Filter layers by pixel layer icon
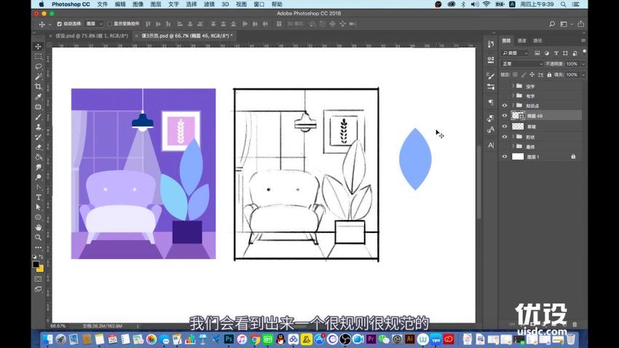Viewport: 619px width, 348px height. 537,53
